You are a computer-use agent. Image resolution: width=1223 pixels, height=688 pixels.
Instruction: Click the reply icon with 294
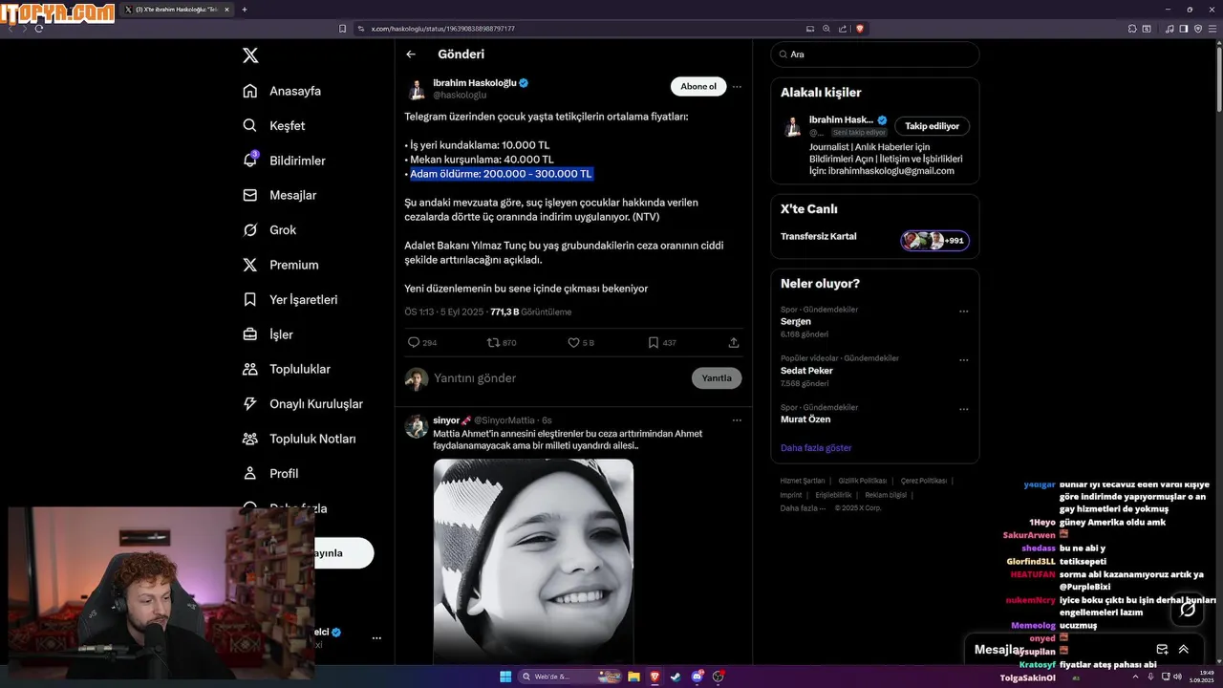tap(414, 342)
